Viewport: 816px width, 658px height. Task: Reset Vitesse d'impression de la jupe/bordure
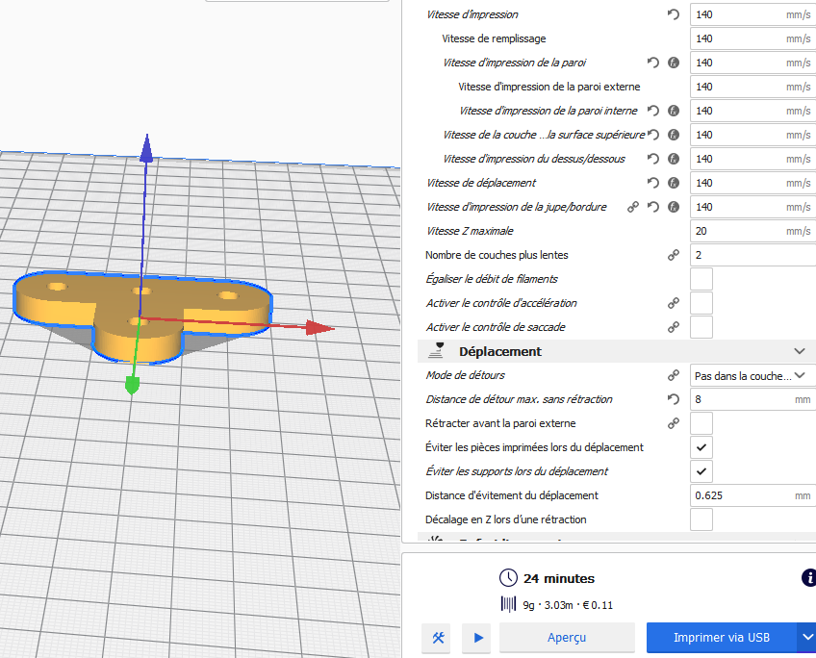pyautogui.click(x=653, y=207)
